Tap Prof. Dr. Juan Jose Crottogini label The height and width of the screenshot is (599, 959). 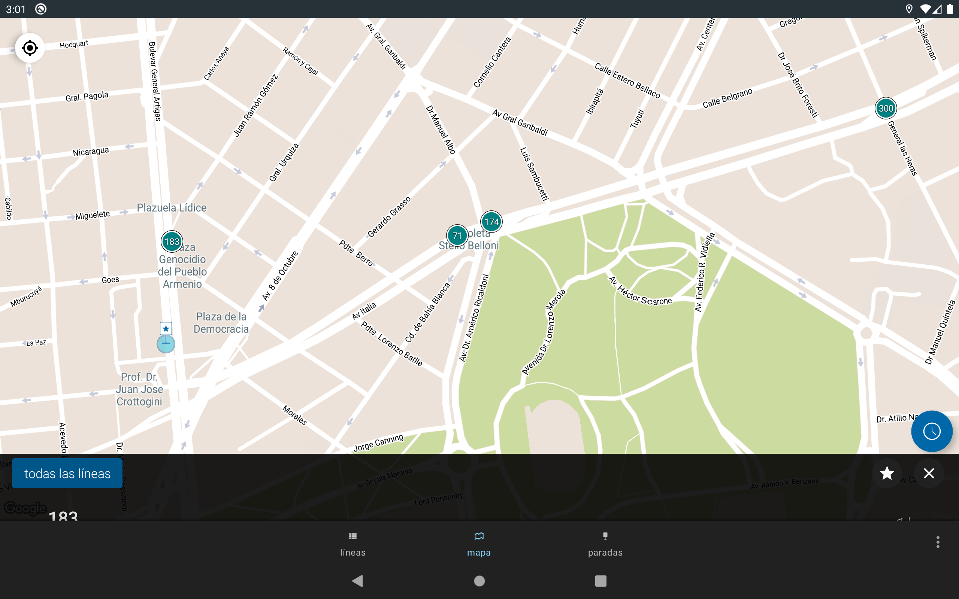139,389
